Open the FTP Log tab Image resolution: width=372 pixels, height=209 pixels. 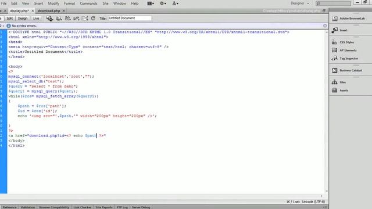point(122,207)
